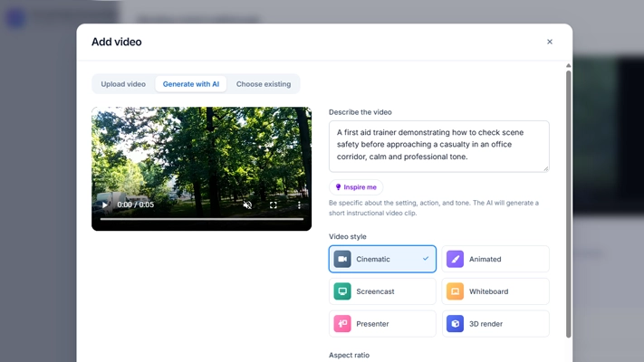The height and width of the screenshot is (362, 644).
Task: Click the video progress bar
Action: [202, 219]
